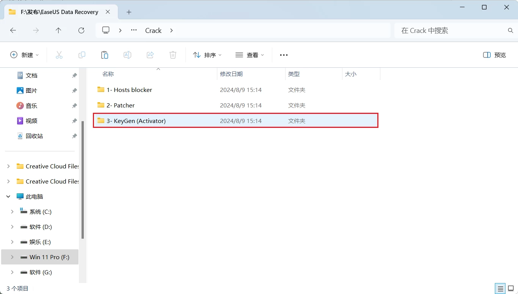
Task: Select 系统 (C:) drive in sidebar
Action: 41,212
